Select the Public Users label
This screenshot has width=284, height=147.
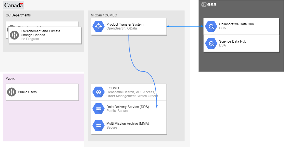click(27, 92)
